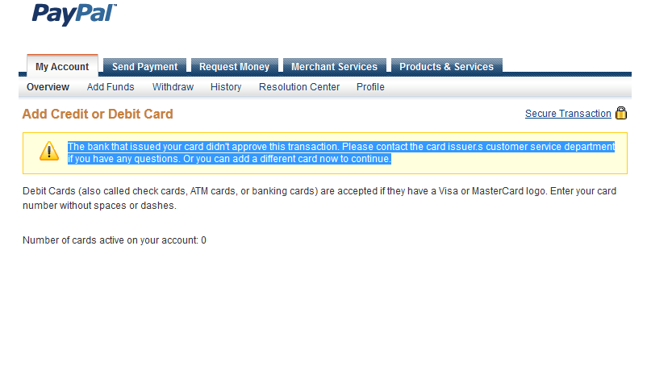
Task: Click the highlighted bank declined error message
Action: (x=341, y=152)
